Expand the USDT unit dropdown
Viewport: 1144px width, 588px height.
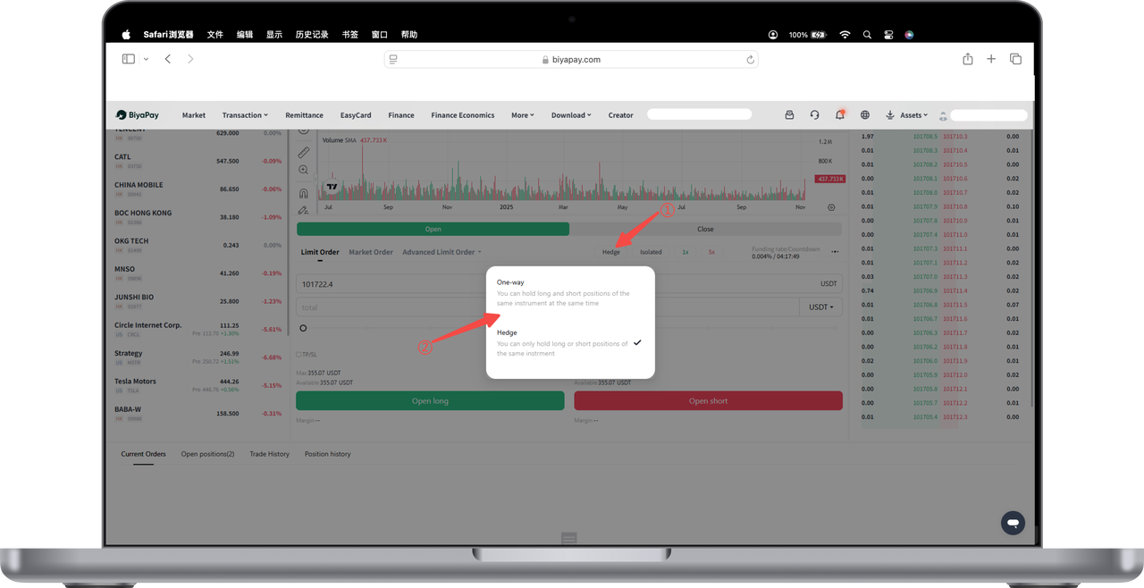pyautogui.click(x=820, y=307)
